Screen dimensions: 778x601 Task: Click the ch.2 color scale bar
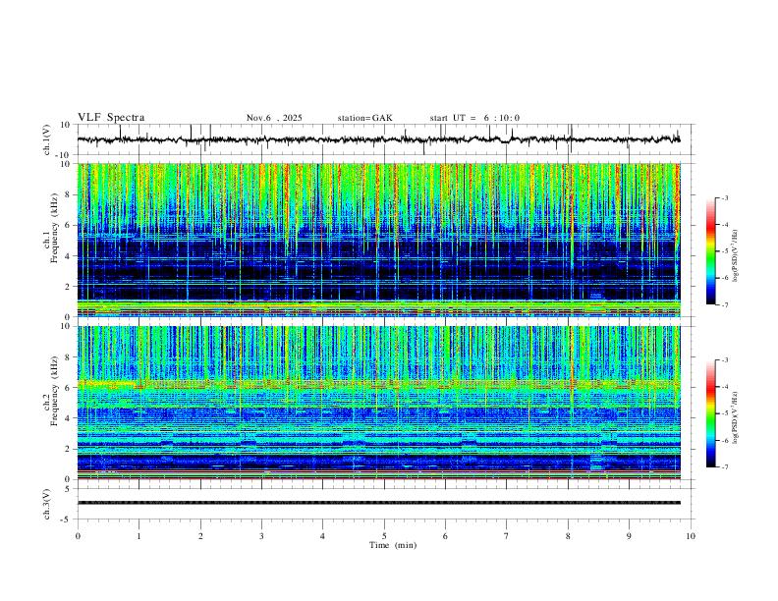(x=710, y=413)
